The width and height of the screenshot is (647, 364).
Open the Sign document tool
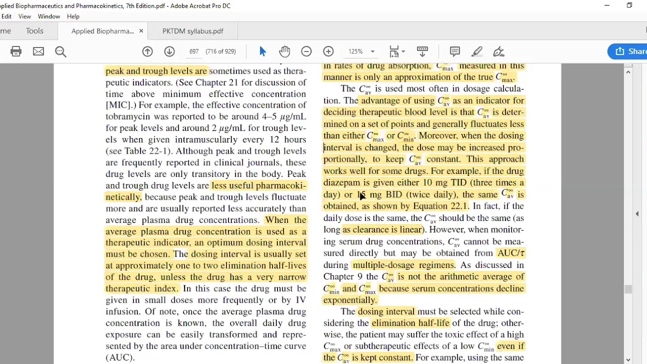pos(499,52)
